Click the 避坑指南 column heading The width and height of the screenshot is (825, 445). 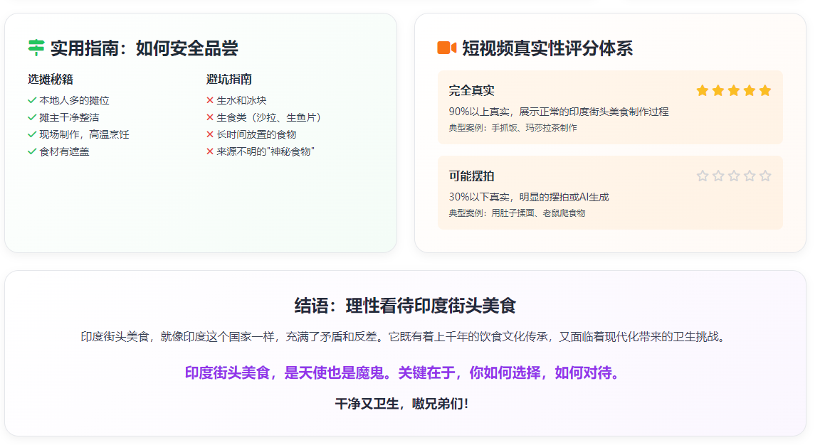tap(229, 79)
